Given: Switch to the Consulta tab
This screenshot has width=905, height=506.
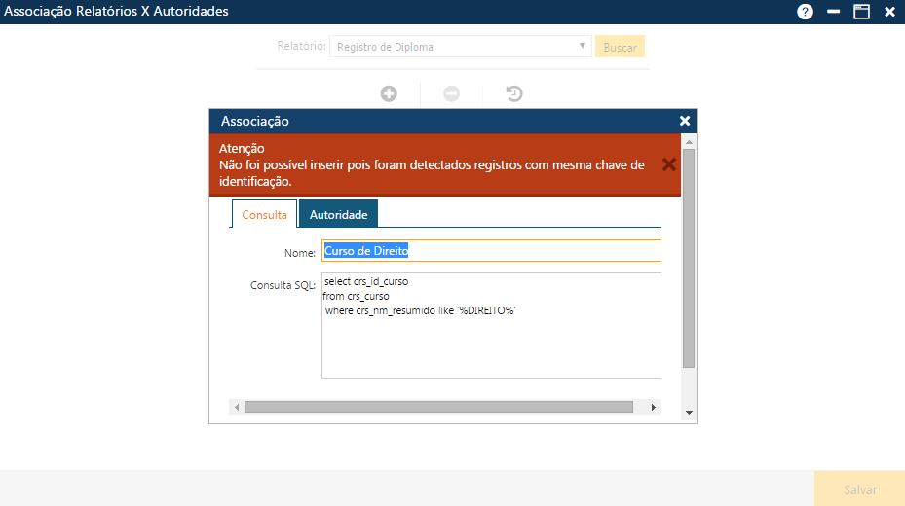Looking at the screenshot, I should coord(264,214).
